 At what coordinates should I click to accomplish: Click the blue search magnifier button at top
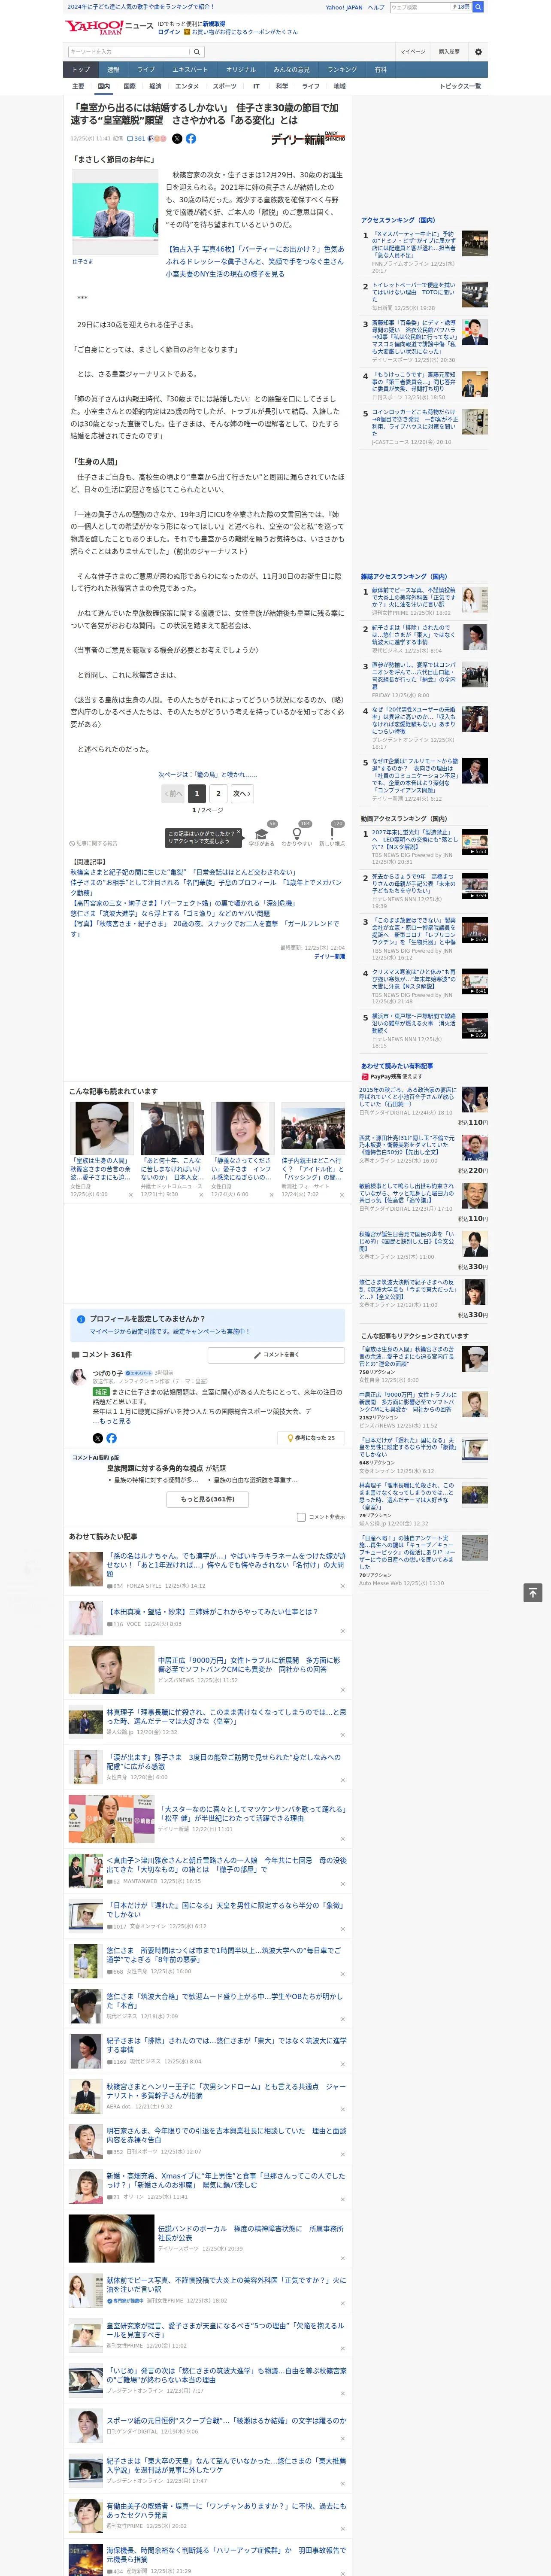tap(478, 7)
